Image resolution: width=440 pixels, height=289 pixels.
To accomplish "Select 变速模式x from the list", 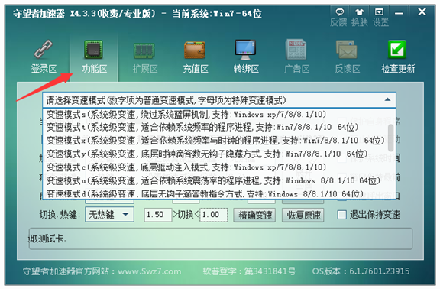I will pyautogui.click(x=215, y=141).
